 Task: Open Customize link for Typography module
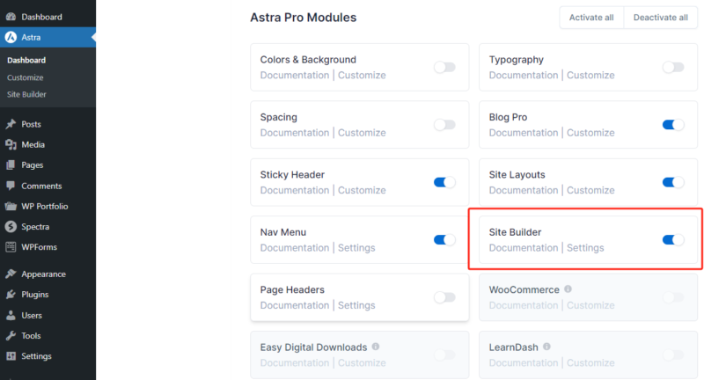pyautogui.click(x=590, y=75)
